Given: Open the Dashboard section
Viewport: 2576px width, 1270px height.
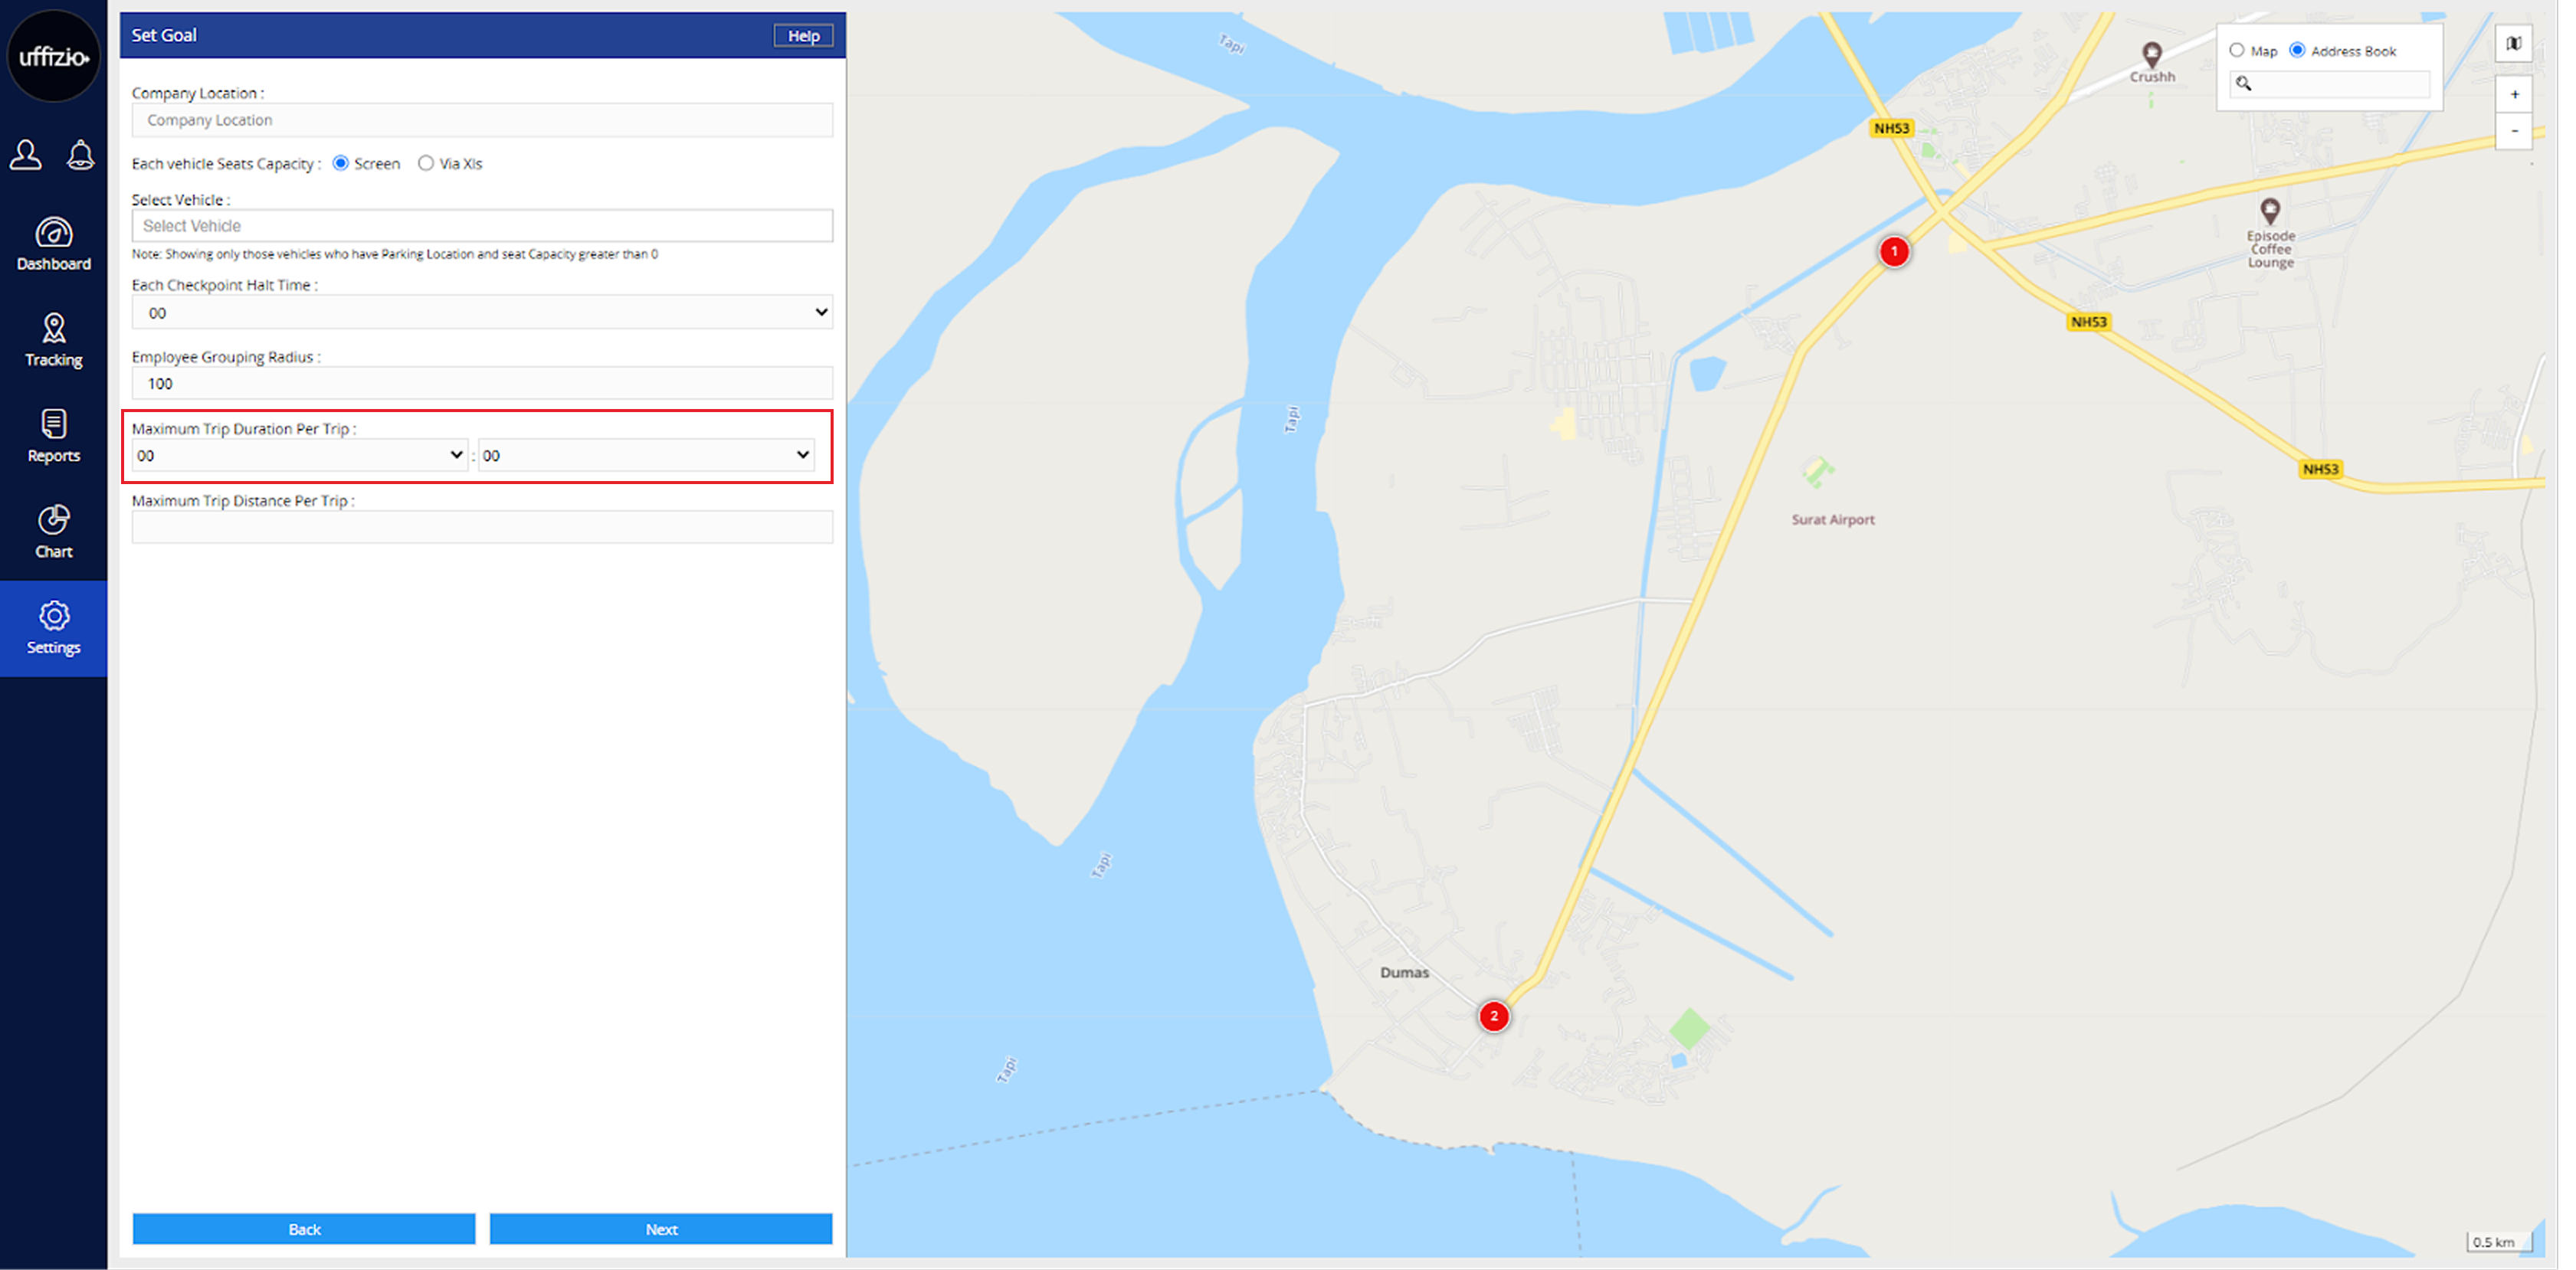Looking at the screenshot, I should [x=53, y=244].
